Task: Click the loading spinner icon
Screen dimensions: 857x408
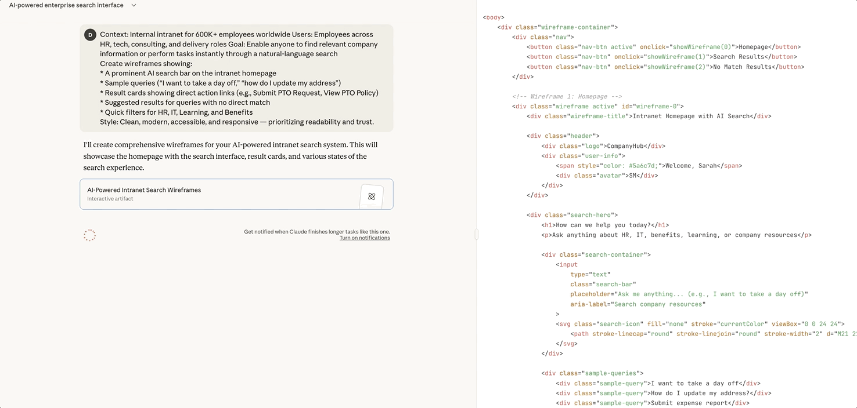Action: pyautogui.click(x=89, y=235)
